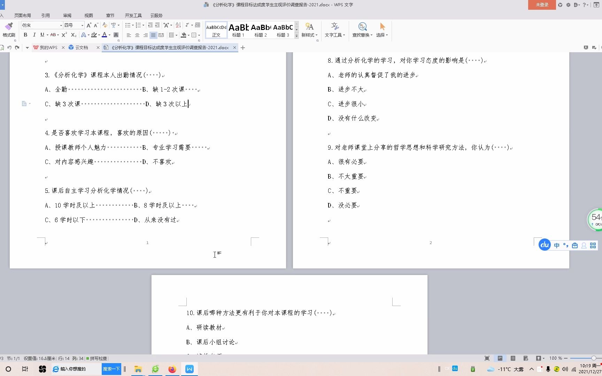Toggle italic formatting
This screenshot has width=602, height=376.
click(x=34, y=35)
